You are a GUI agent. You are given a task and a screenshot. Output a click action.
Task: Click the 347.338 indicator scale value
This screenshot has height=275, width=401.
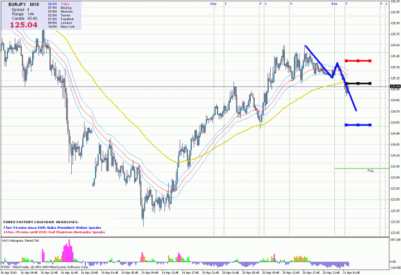(395, 240)
